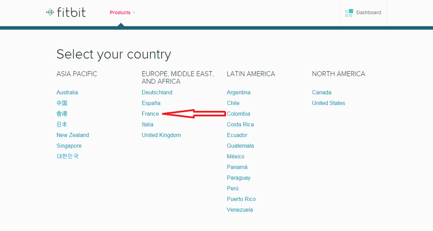433x231 pixels.
Task: Select Colombia
Action: tap(238, 114)
